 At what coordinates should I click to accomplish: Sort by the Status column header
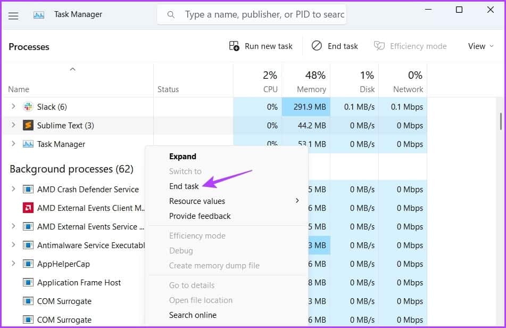[x=168, y=89]
